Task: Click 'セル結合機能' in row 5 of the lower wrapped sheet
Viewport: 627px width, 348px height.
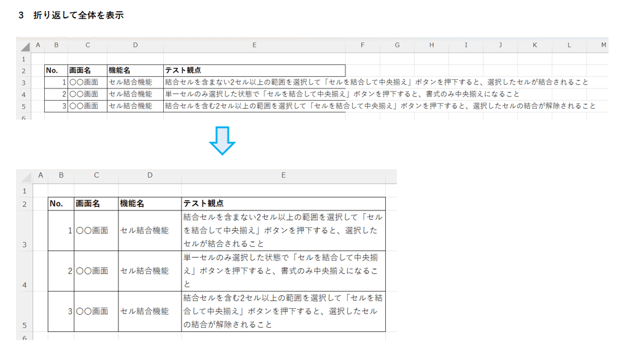Action: [x=145, y=311]
